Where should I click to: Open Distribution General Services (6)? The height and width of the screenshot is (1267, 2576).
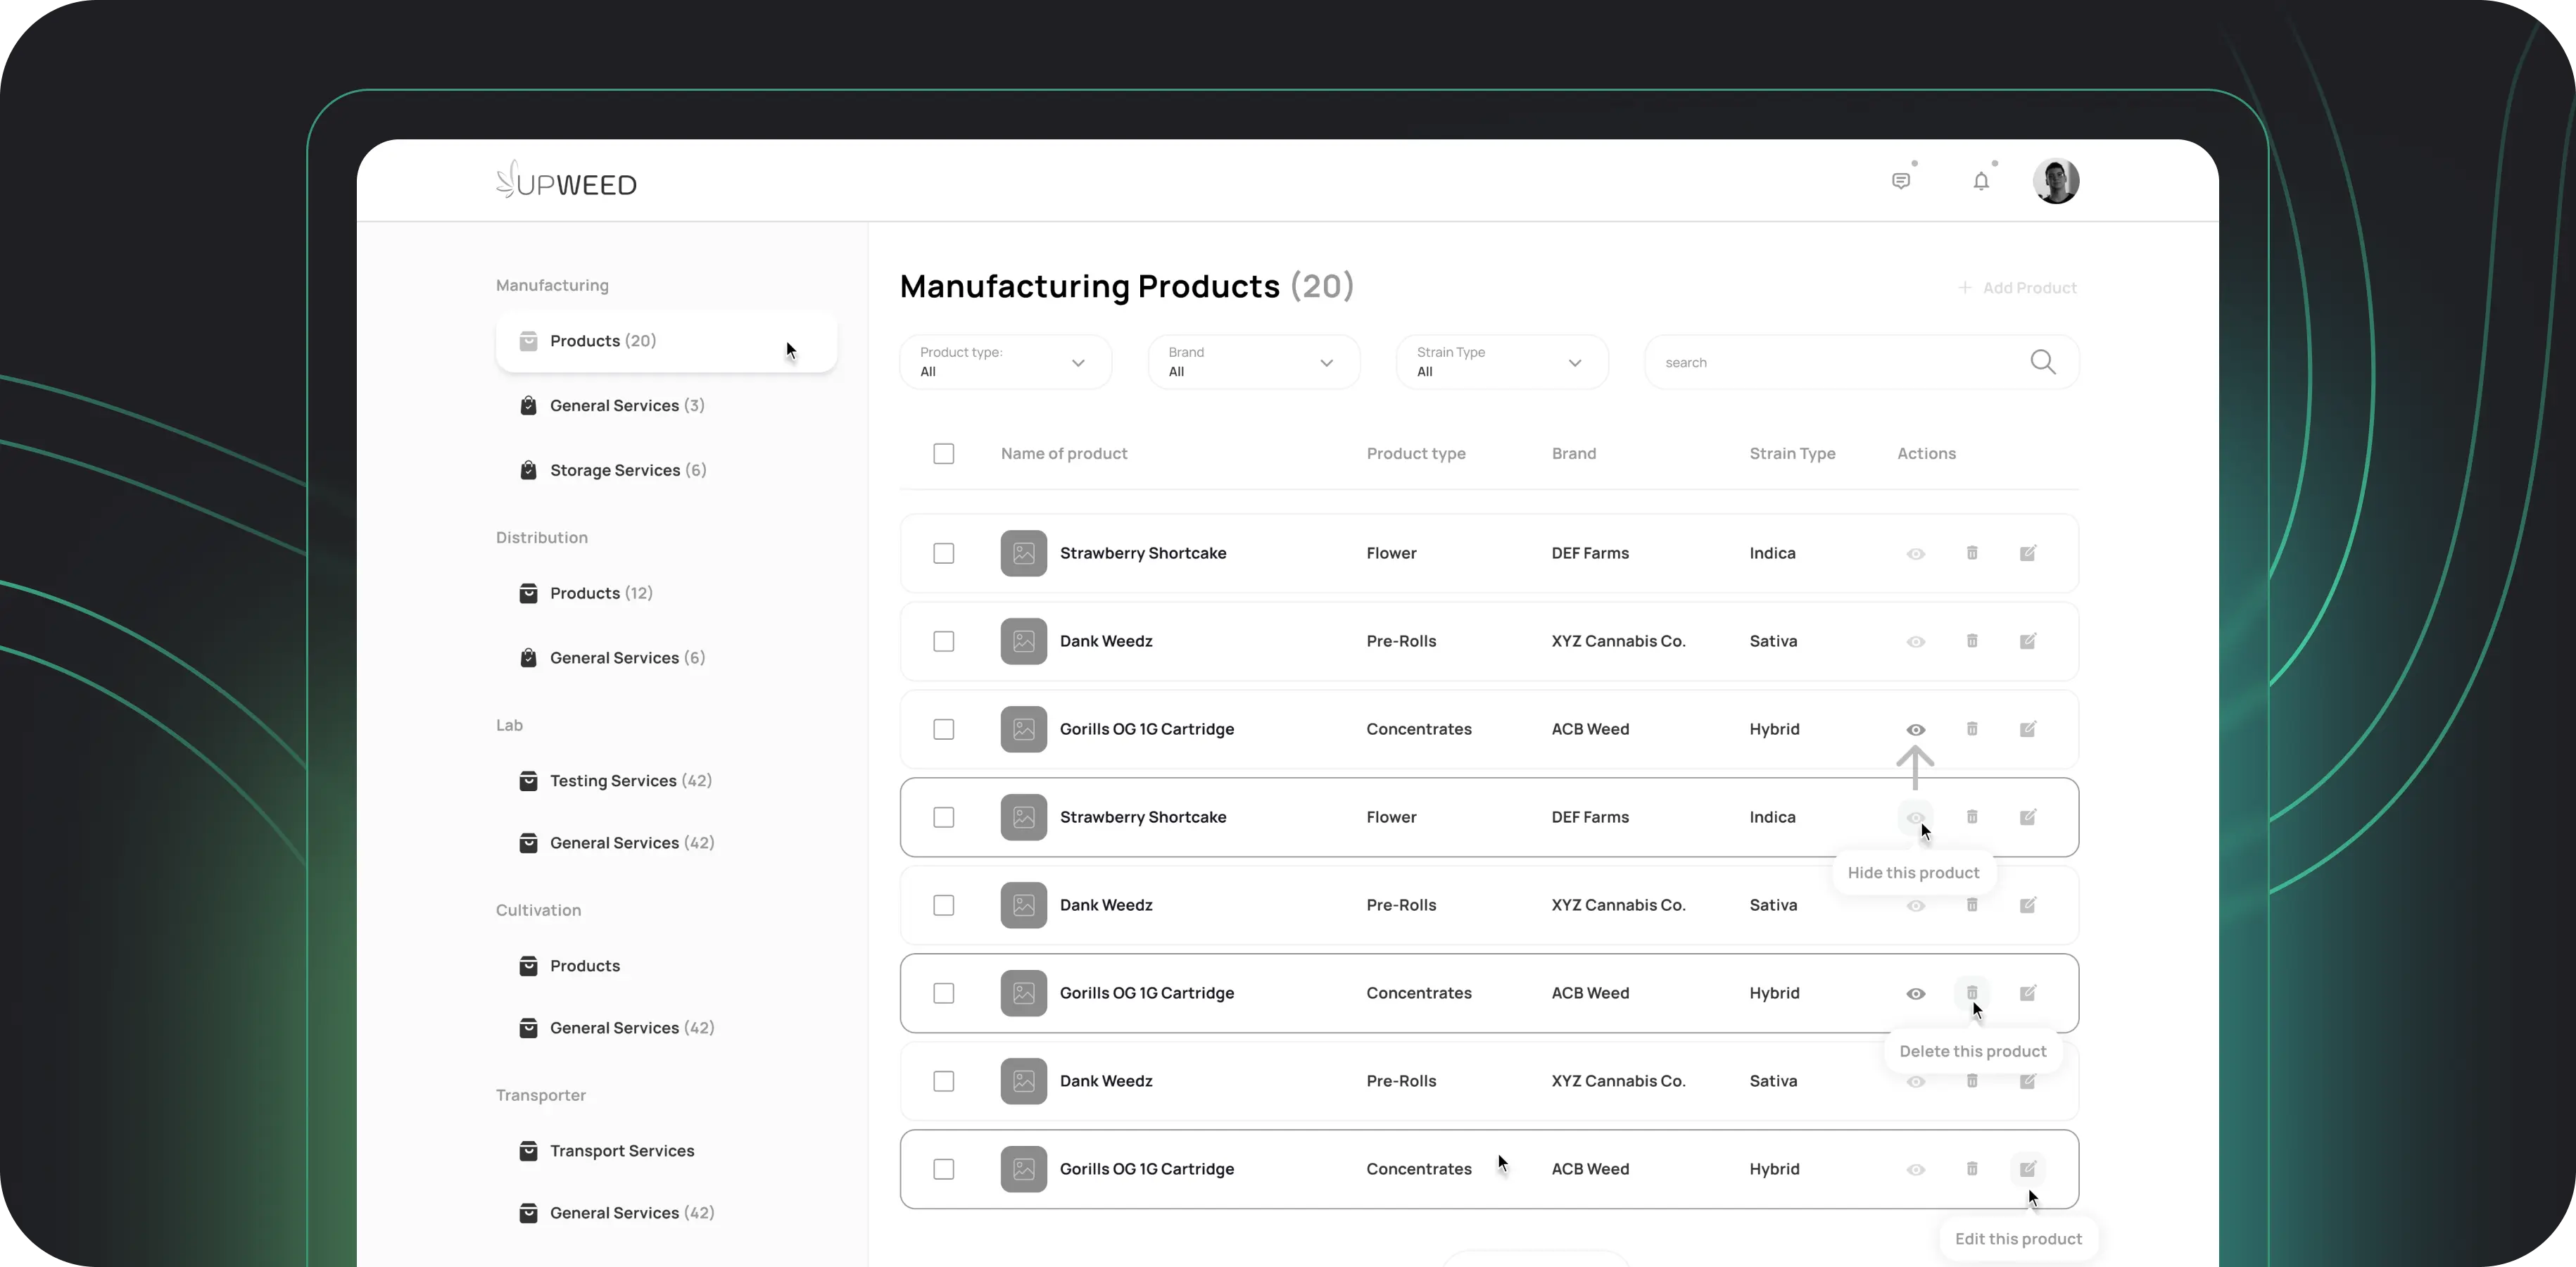point(612,658)
